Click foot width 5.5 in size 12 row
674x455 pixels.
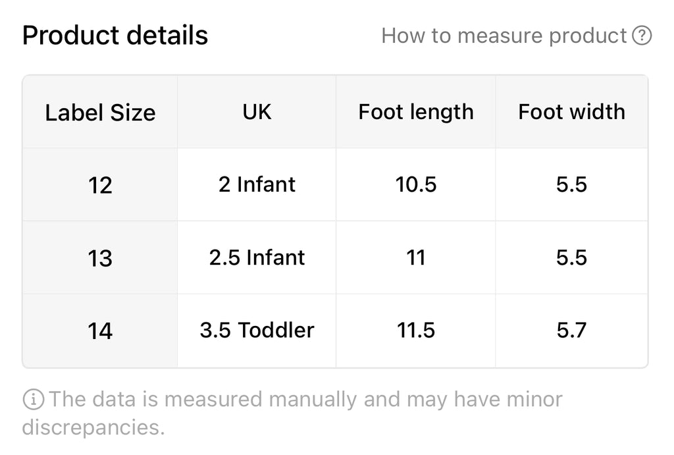pos(571,184)
